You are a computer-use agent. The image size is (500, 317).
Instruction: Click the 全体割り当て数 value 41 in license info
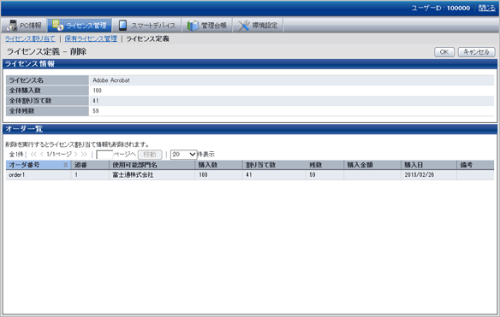point(96,101)
